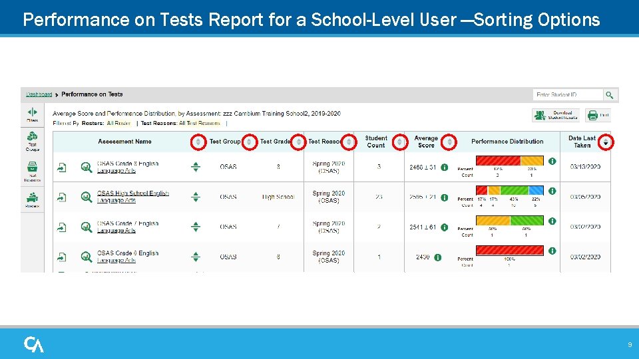Image resolution: width=639 pixels, height=359 pixels.
Task: Open the Filters side panel icon
Action: click(x=32, y=115)
